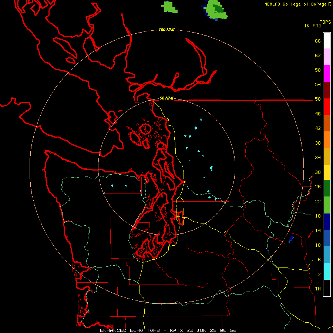
Task: Click the 'ENHANCED ECHO TOPS' product title
Action: pos(130,330)
